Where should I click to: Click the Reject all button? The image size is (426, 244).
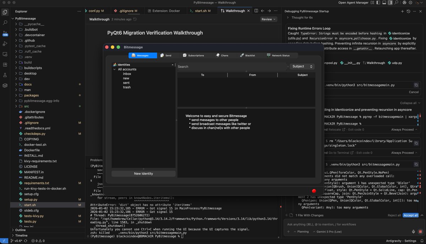coord(394,215)
